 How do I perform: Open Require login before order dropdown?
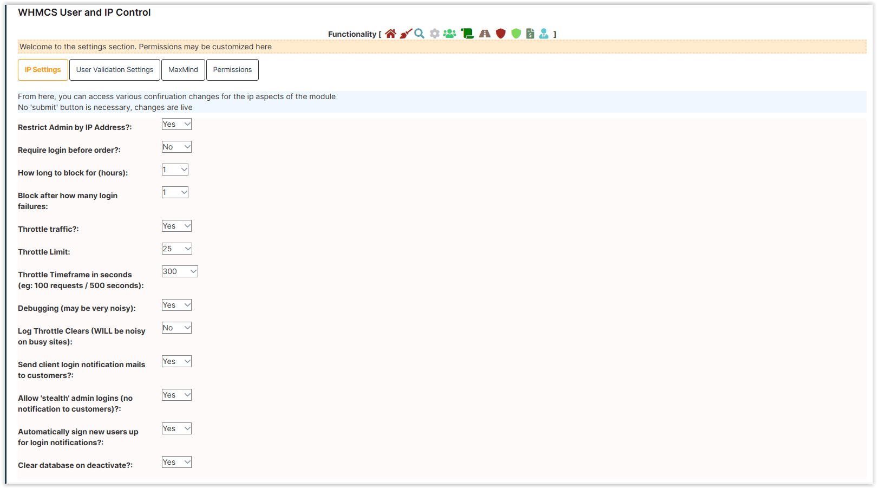176,147
